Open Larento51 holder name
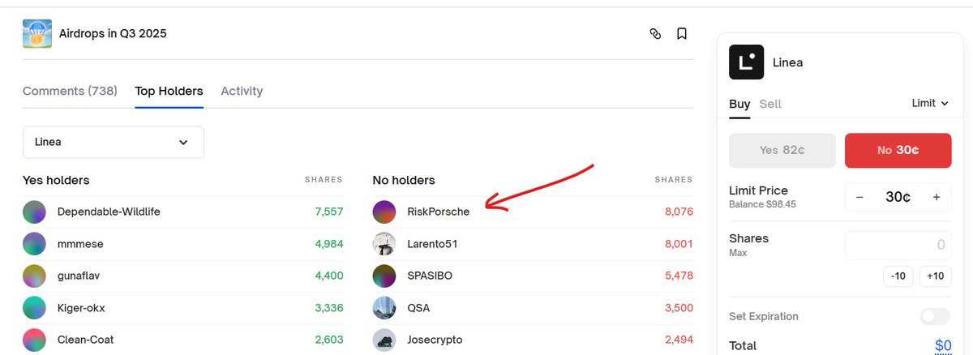The image size is (973, 355). pos(433,244)
